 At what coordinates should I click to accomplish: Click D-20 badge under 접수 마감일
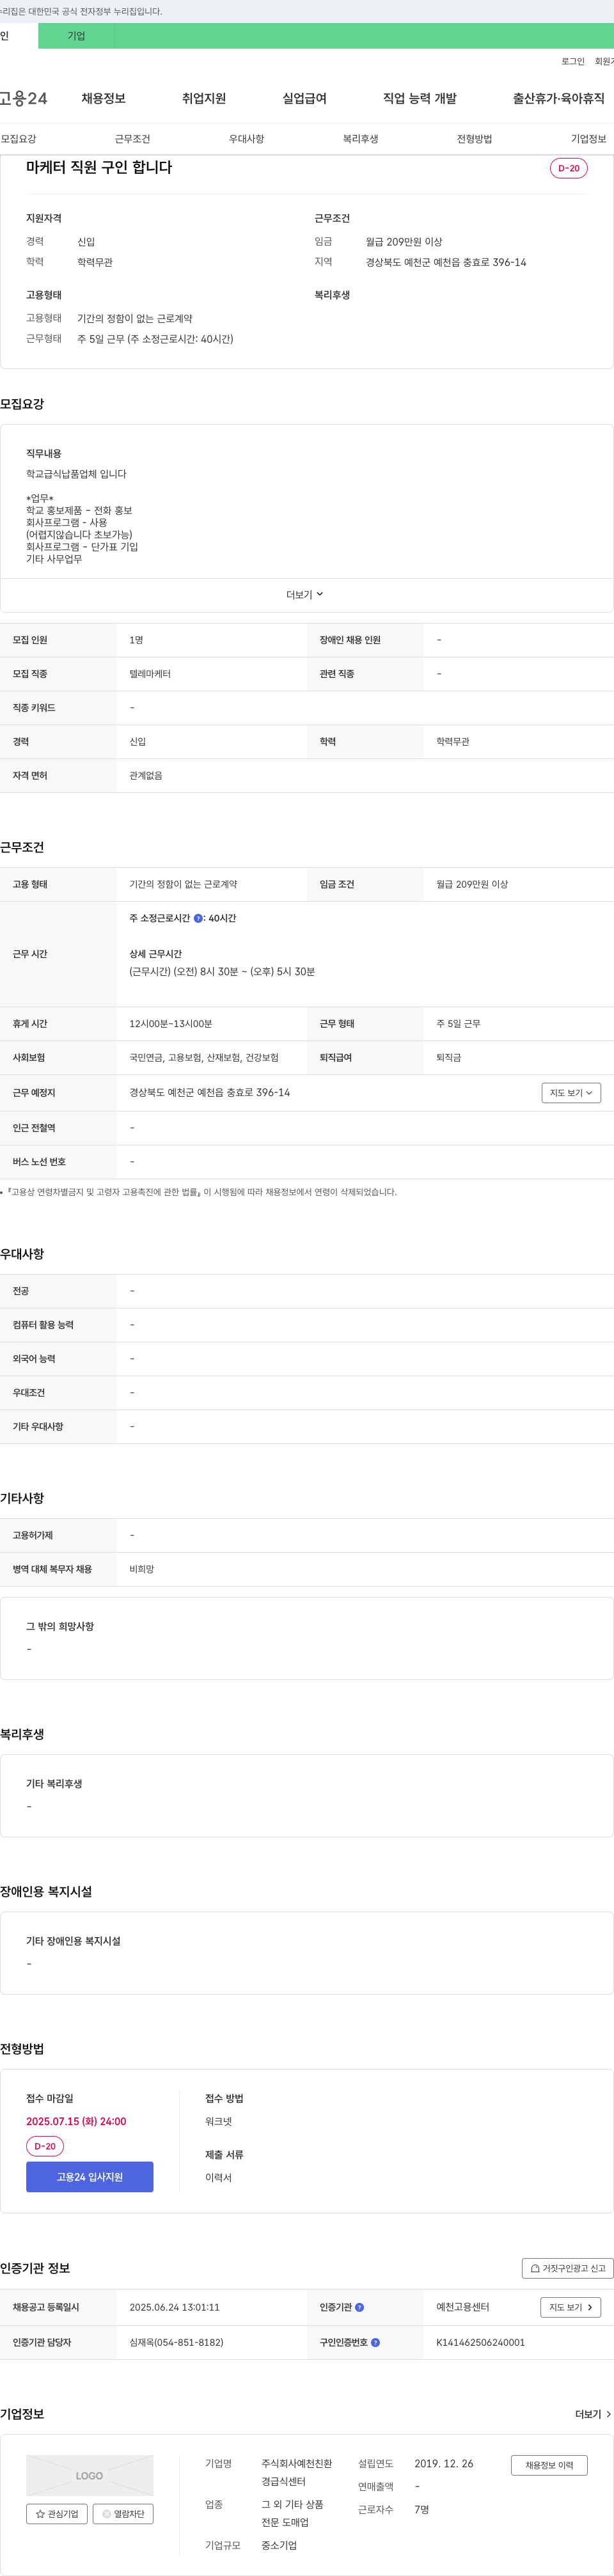click(45, 2146)
